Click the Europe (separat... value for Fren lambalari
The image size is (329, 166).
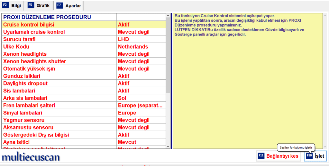click(140, 106)
